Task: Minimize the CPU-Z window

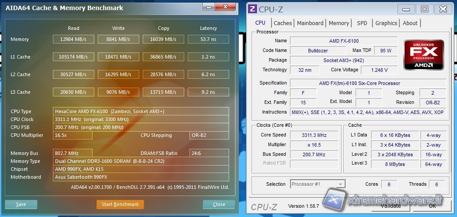Action: pyautogui.click(x=406, y=9)
